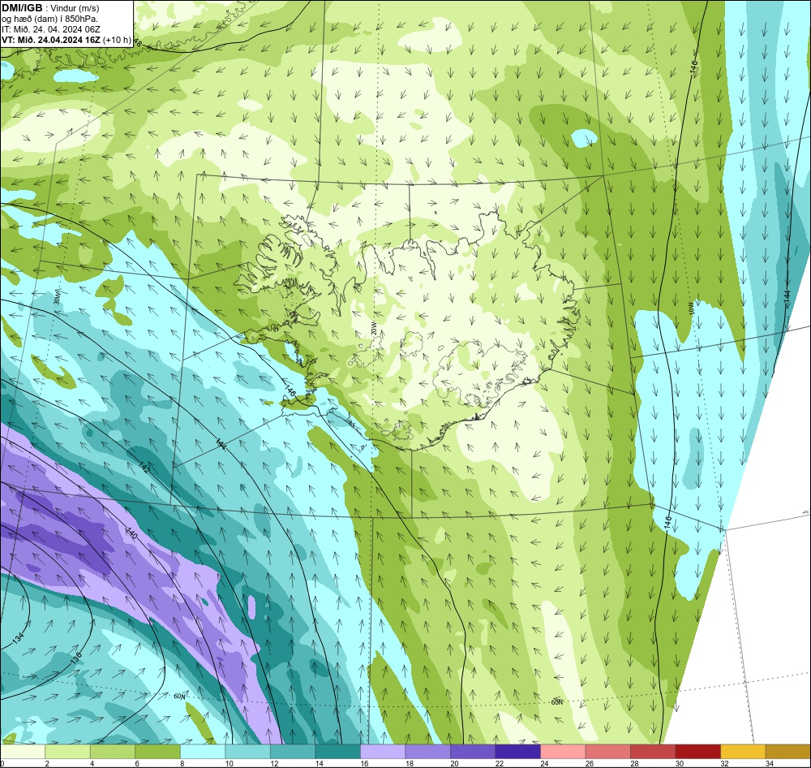Click the legend tick label '8'

[183, 763]
